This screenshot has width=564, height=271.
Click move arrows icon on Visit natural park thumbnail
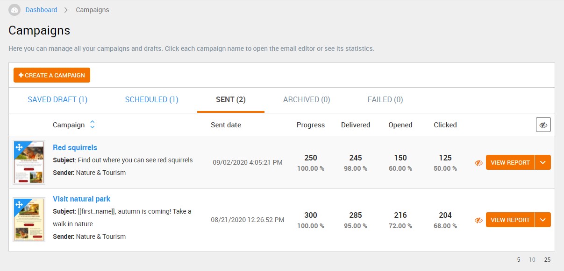19,204
